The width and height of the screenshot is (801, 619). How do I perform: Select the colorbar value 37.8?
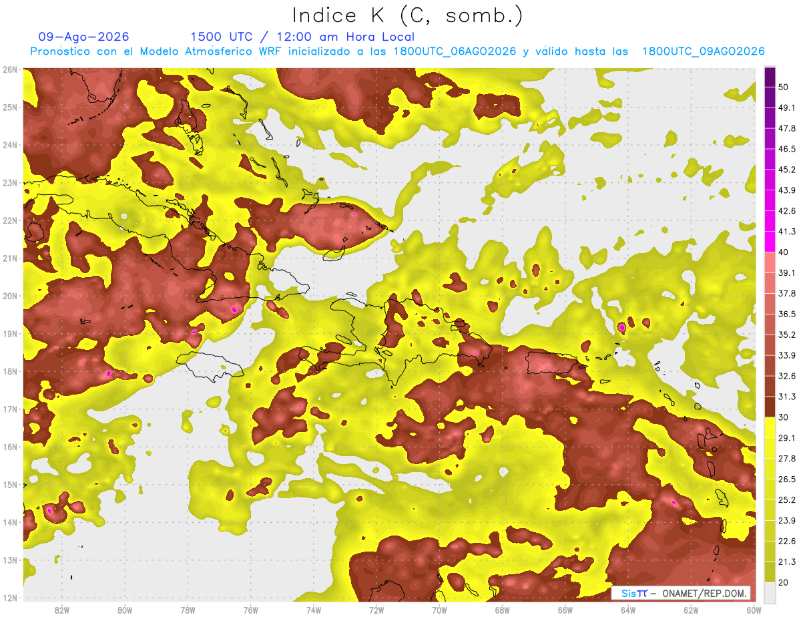point(787,294)
